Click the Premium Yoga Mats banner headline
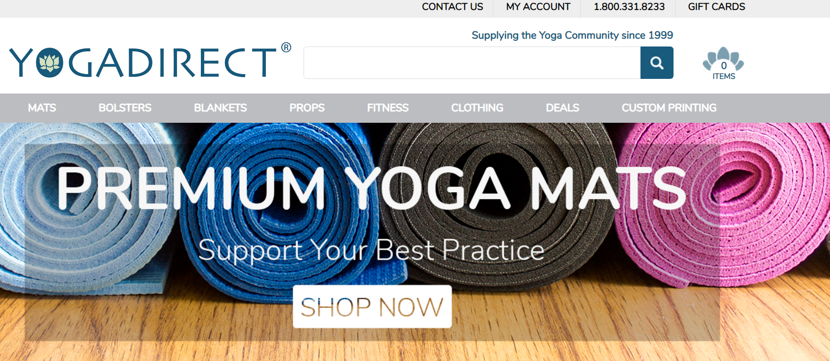This screenshot has height=361, width=830. click(x=371, y=188)
